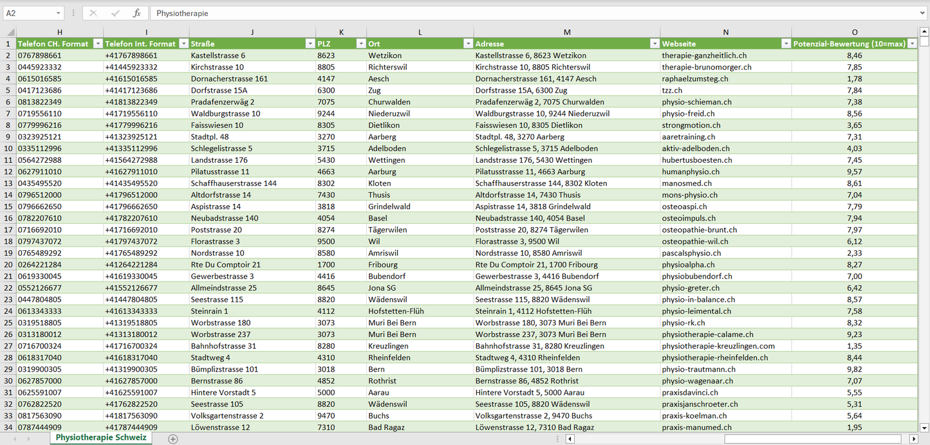Click the horizontal scrollbar left arrow
This screenshot has width=930, height=445.
click(x=570, y=439)
